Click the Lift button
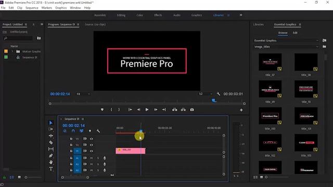The height and width of the screenshot is (187, 333). pos(175,110)
